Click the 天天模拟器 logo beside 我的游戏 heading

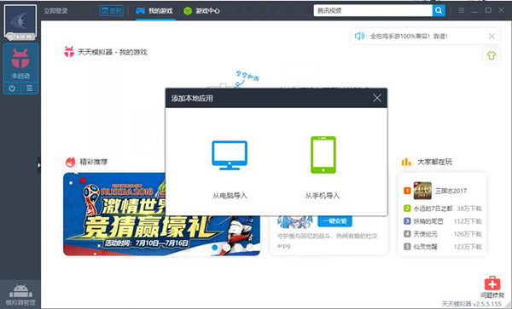(69, 52)
